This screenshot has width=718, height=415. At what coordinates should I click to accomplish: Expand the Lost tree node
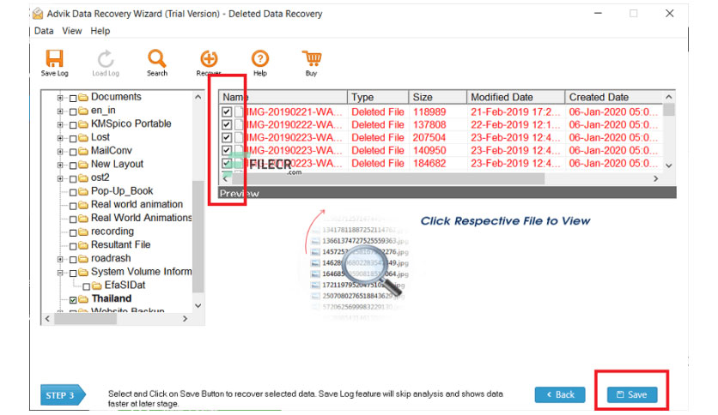(60, 138)
